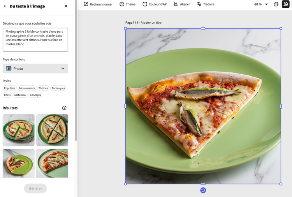Close the Du texte à l'image panel
Viewport: 292px width, 197px height.
(66, 6)
